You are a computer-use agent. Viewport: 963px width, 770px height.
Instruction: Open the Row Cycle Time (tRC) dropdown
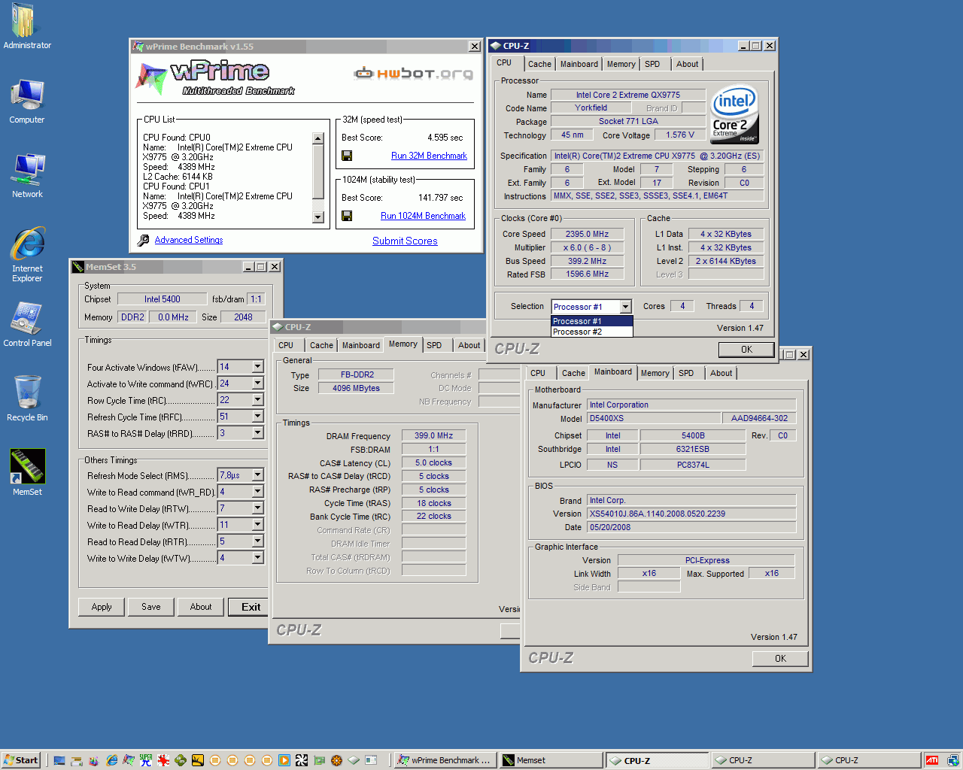point(258,400)
